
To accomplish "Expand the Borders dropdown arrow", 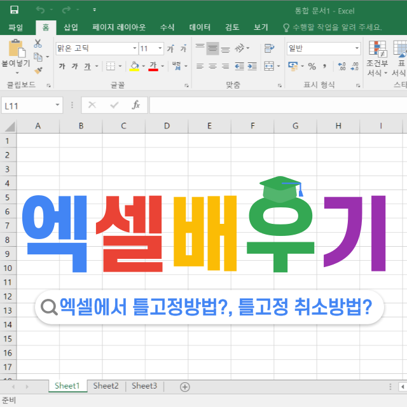I will point(120,66).
